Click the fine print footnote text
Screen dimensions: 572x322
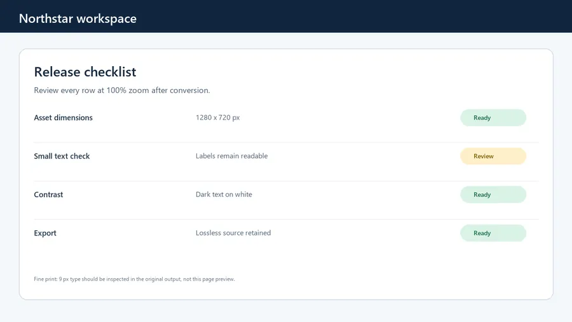(134, 279)
